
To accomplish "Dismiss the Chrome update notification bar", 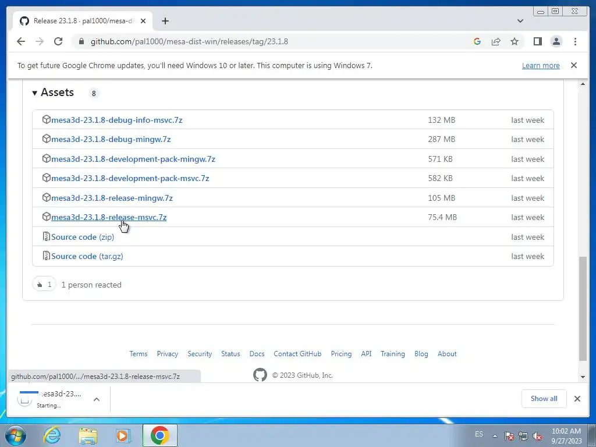I will (574, 65).
